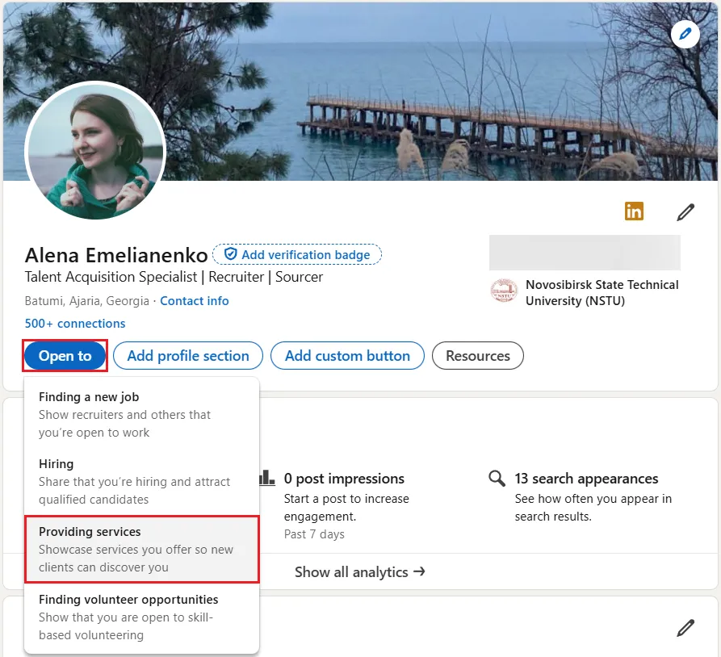
Task: Click the pencil icon to edit cover photo
Action: point(685,34)
